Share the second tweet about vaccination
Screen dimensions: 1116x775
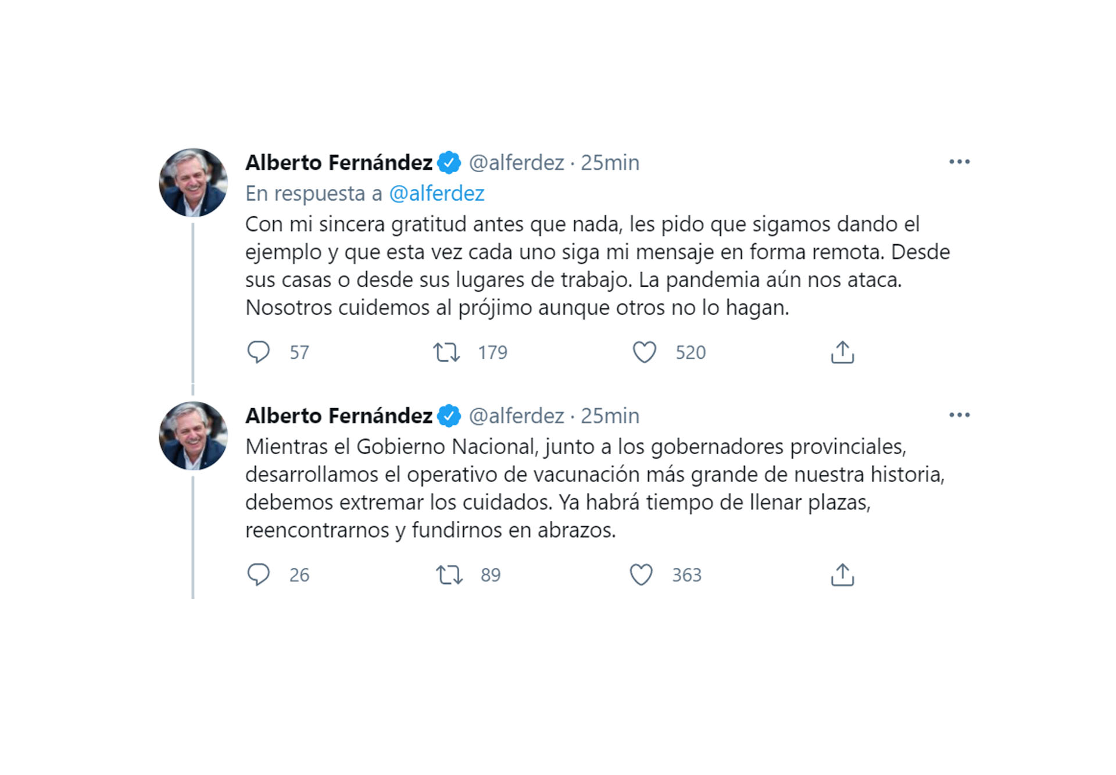point(842,575)
